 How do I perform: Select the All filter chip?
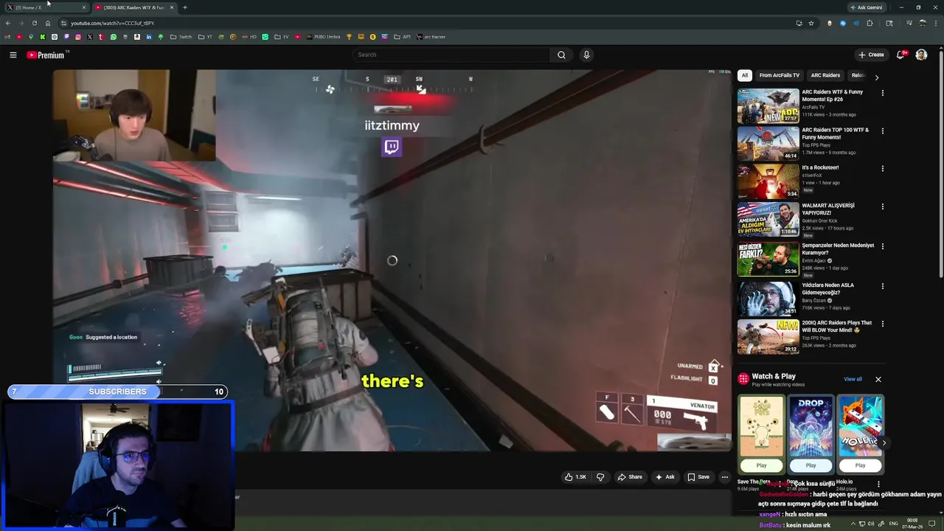(745, 75)
